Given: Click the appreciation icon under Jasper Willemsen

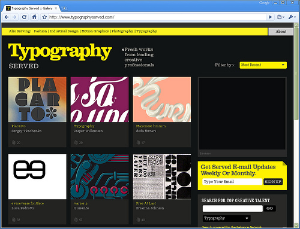Looking at the screenshot, I should (x=76, y=142).
